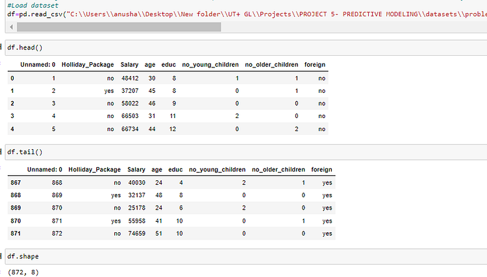This screenshot has height=277, width=487.
Task: Click Salary value 55958
Action: [x=136, y=221]
